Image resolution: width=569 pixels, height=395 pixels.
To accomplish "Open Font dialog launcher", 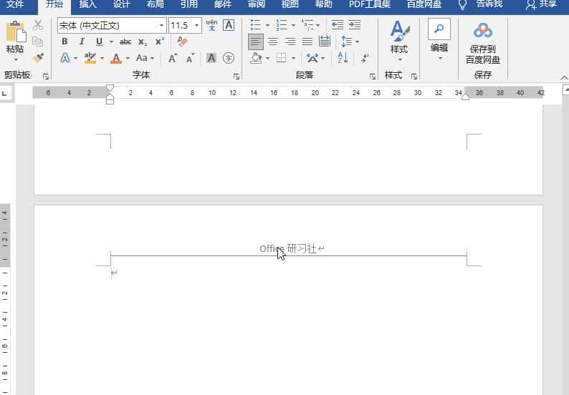I will [x=236, y=77].
